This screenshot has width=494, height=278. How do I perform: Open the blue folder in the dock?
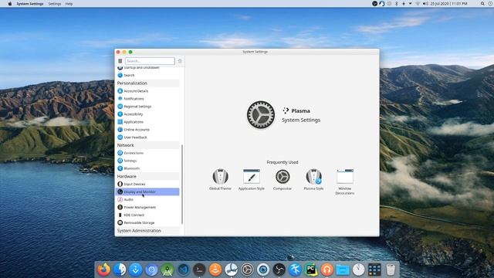(343, 270)
